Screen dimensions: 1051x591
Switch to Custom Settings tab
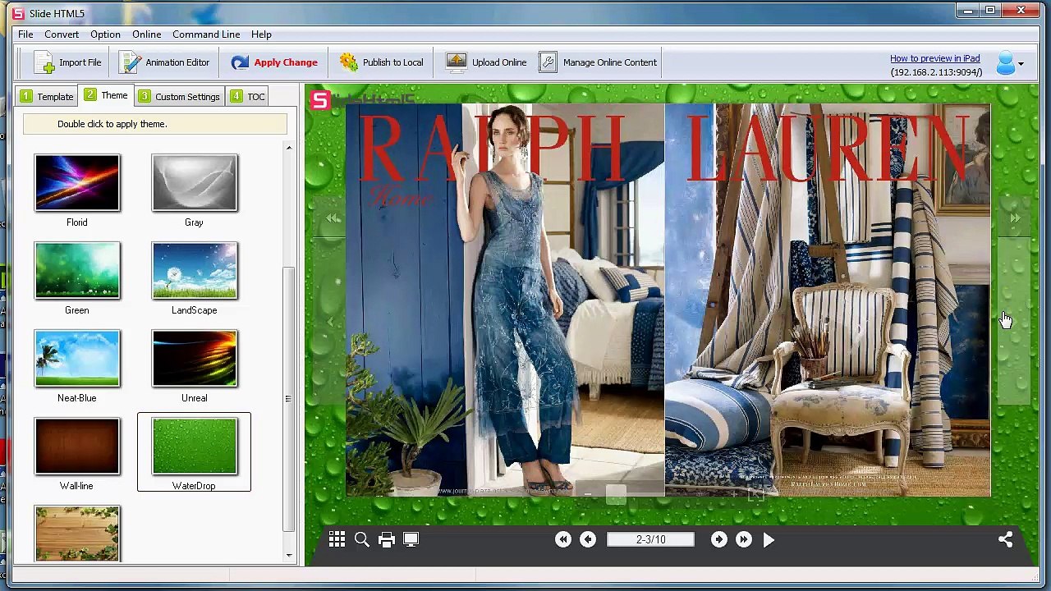[x=179, y=96]
